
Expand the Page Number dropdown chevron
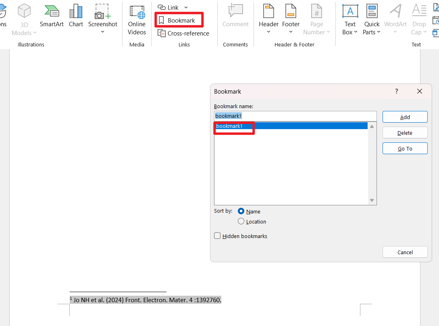pos(328,32)
